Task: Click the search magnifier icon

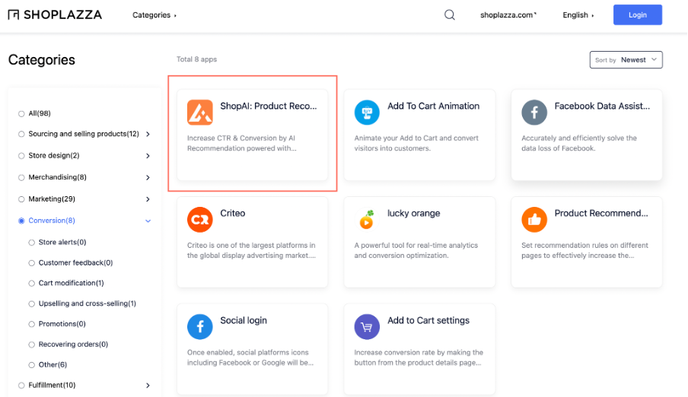Action: click(x=450, y=15)
